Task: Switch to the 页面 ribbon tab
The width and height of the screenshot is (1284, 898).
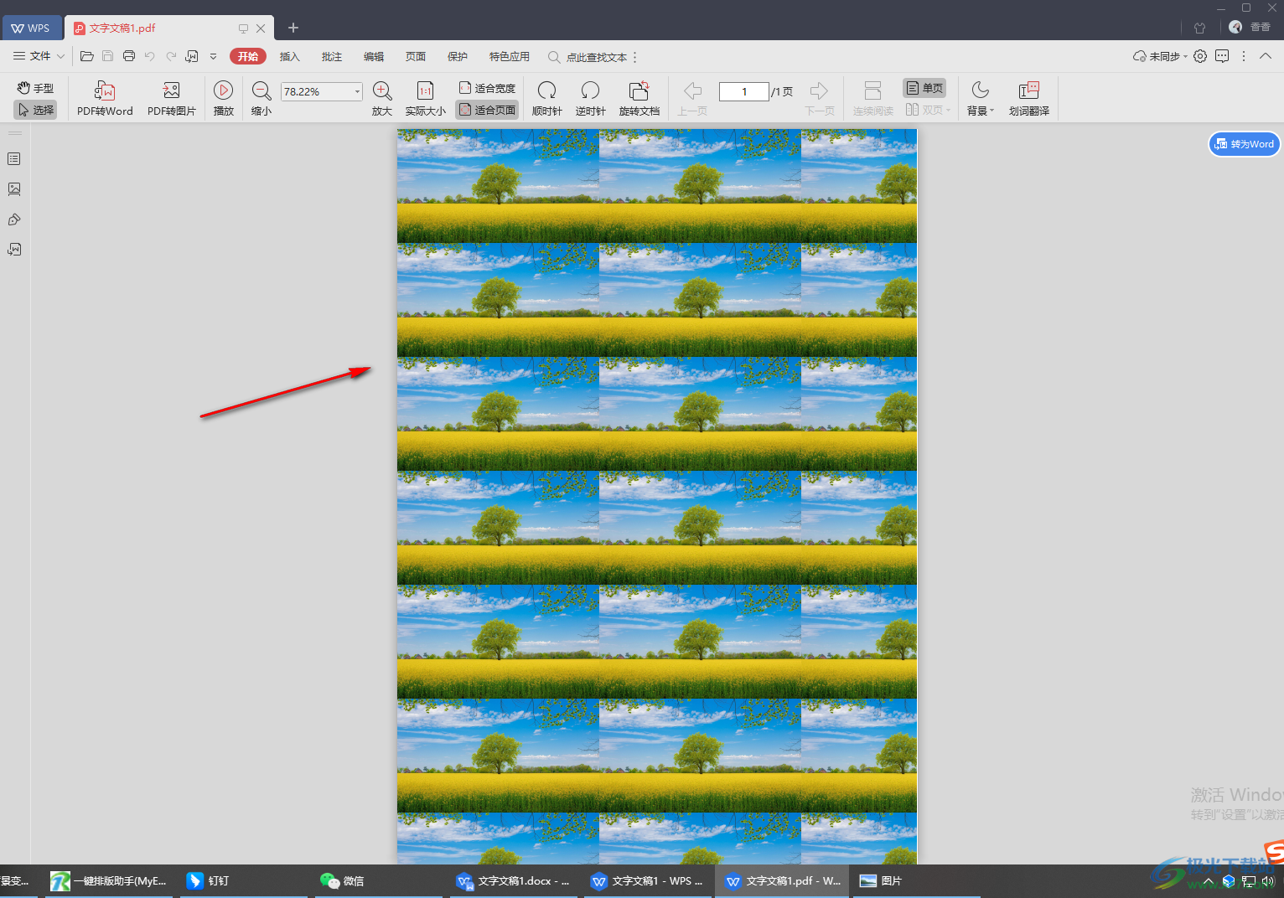Action: tap(416, 57)
